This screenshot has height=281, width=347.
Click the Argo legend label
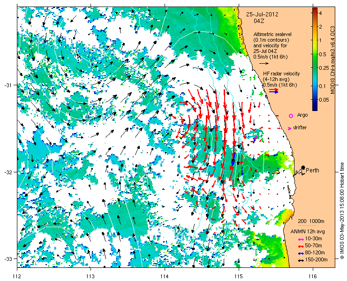302,115
